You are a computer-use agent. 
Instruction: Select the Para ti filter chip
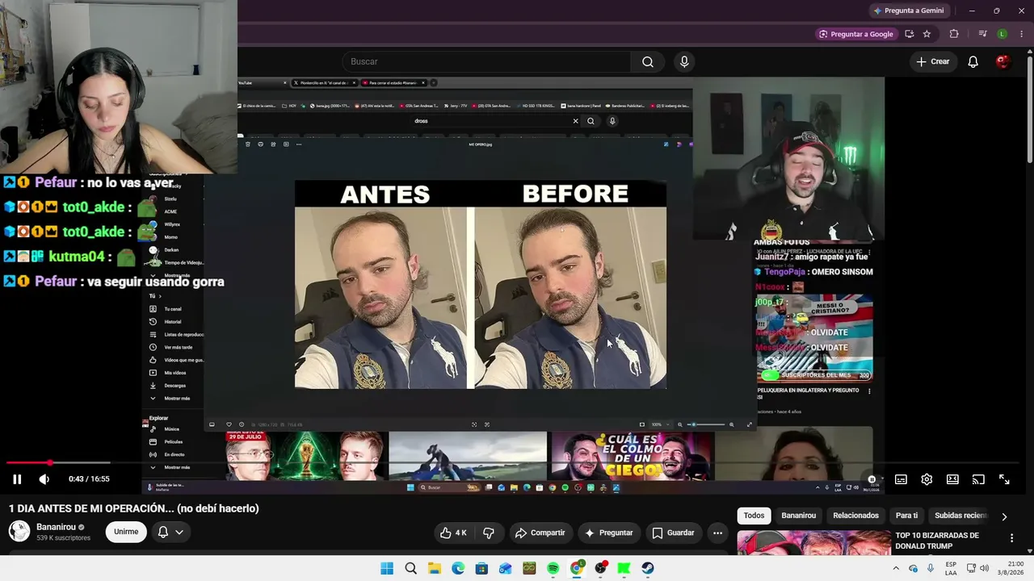[x=906, y=516]
